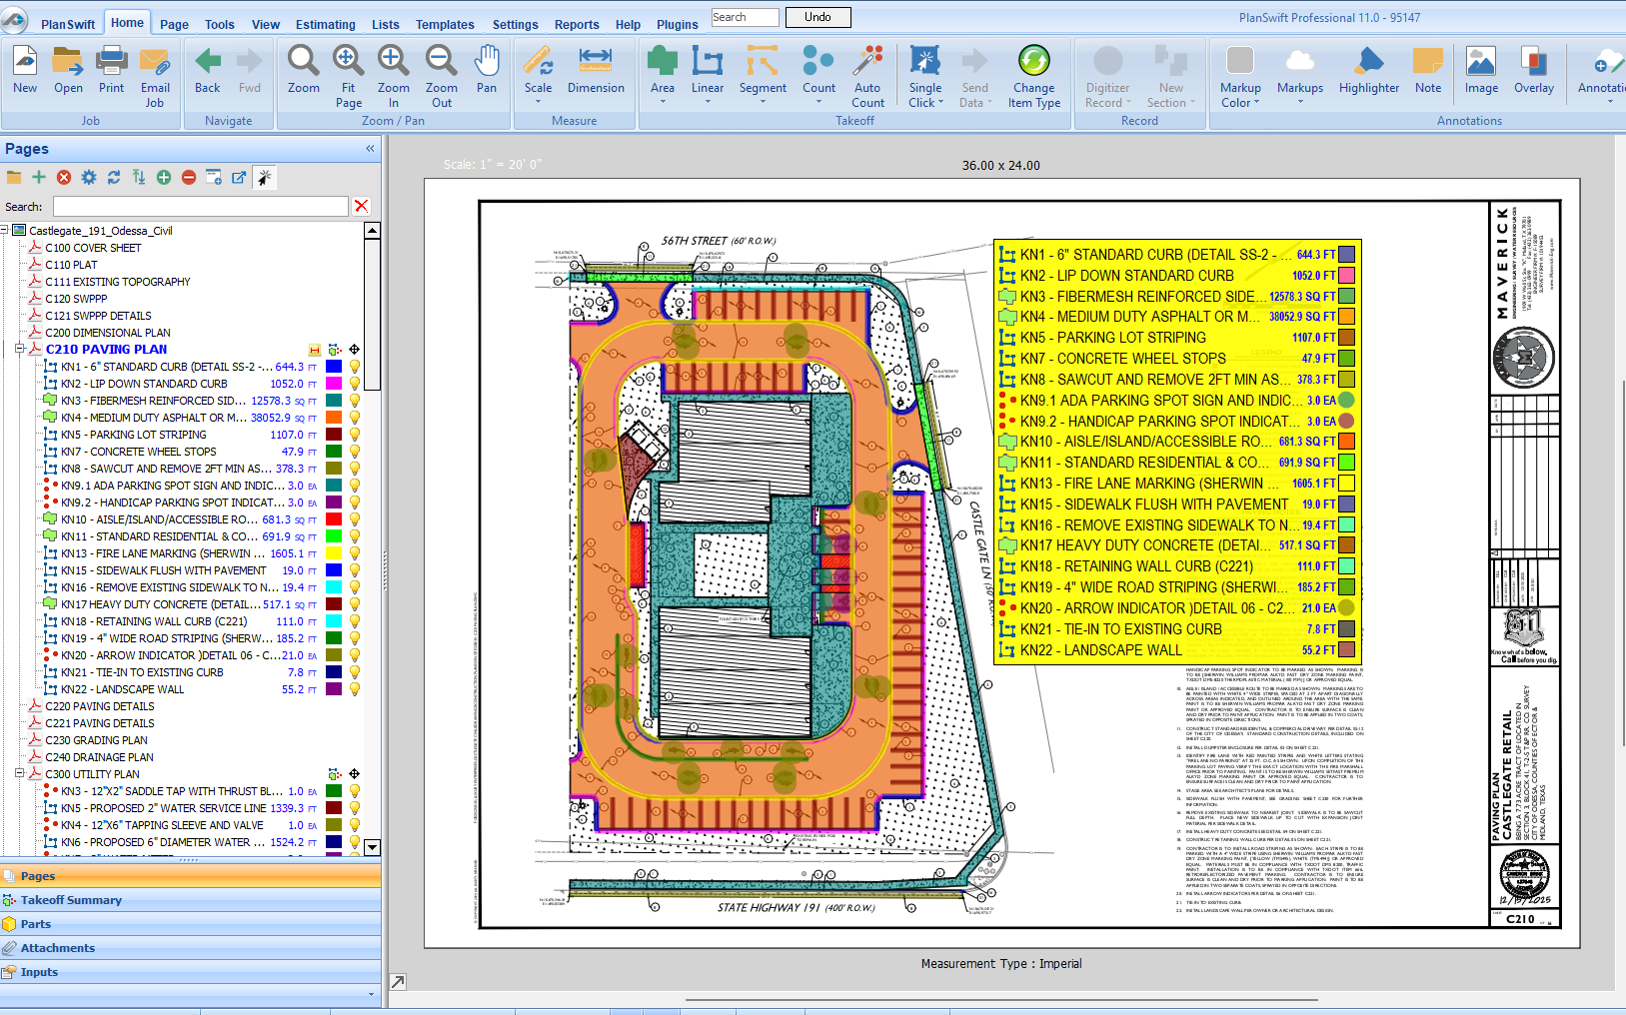Screen dimensions: 1626x1015
Task: Click red delete icon in Pages panel toolbar
Action: coord(64,177)
